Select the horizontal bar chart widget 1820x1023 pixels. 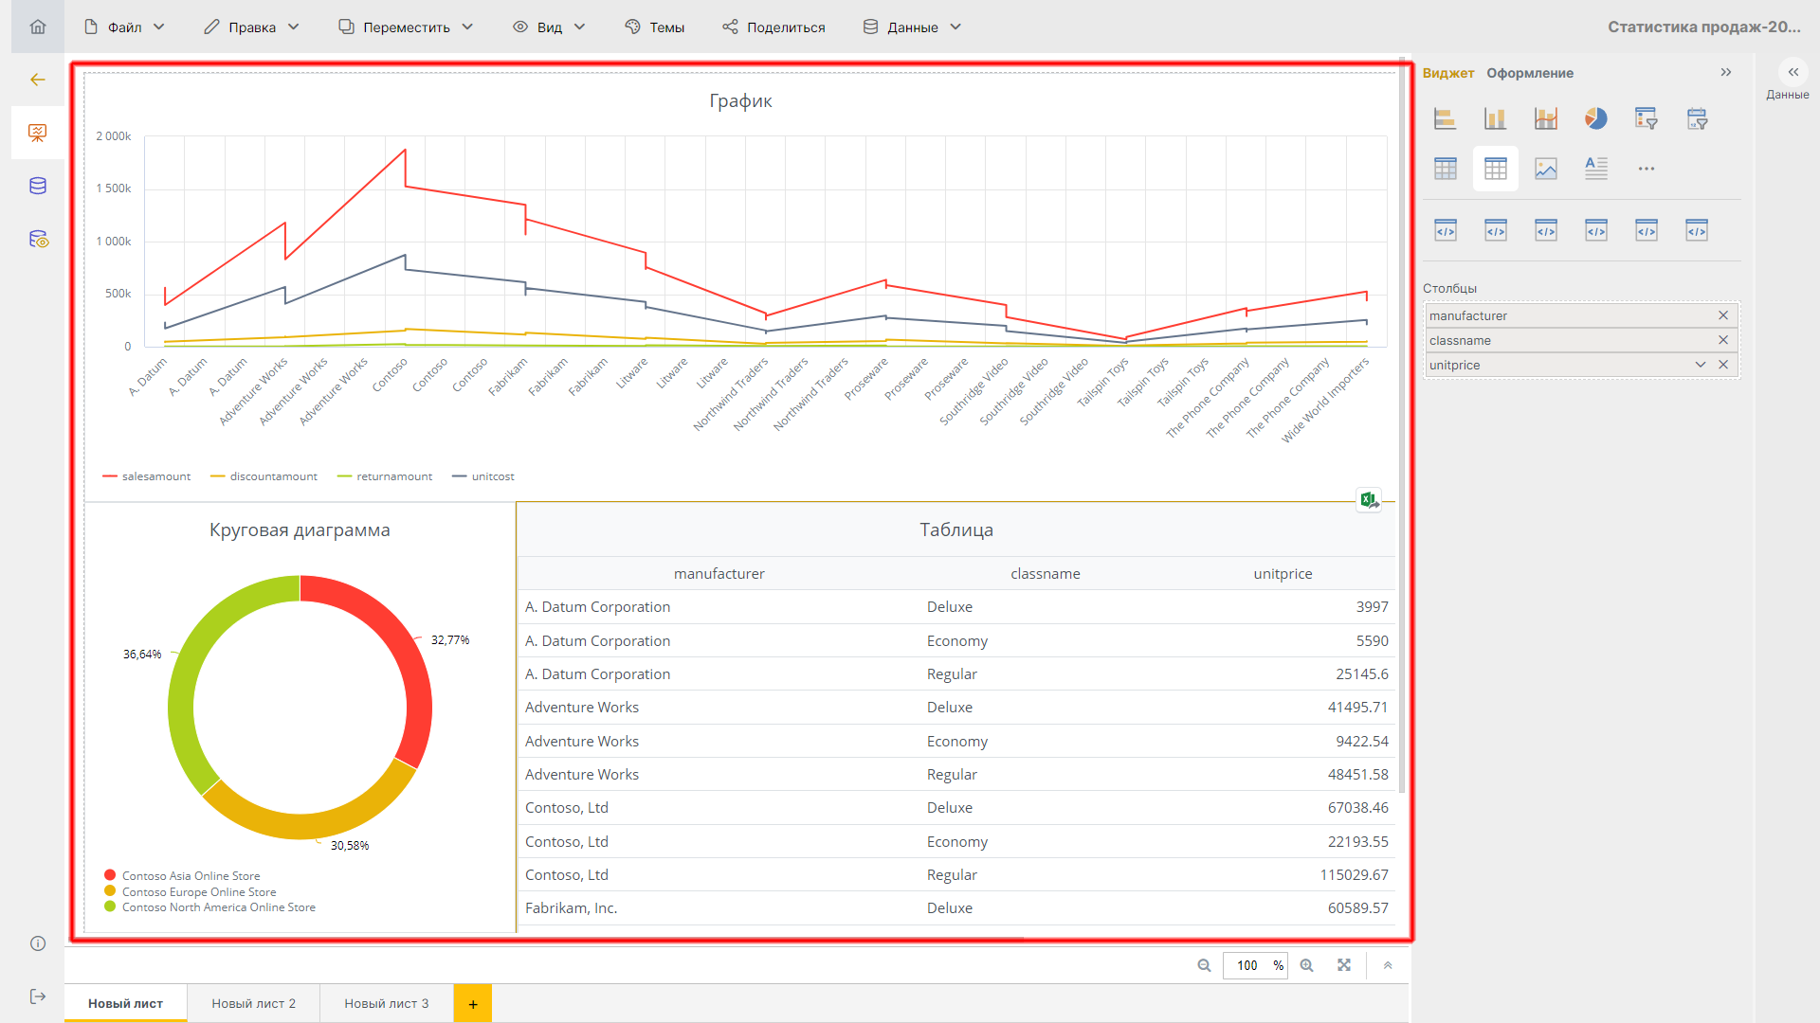[x=1445, y=118]
